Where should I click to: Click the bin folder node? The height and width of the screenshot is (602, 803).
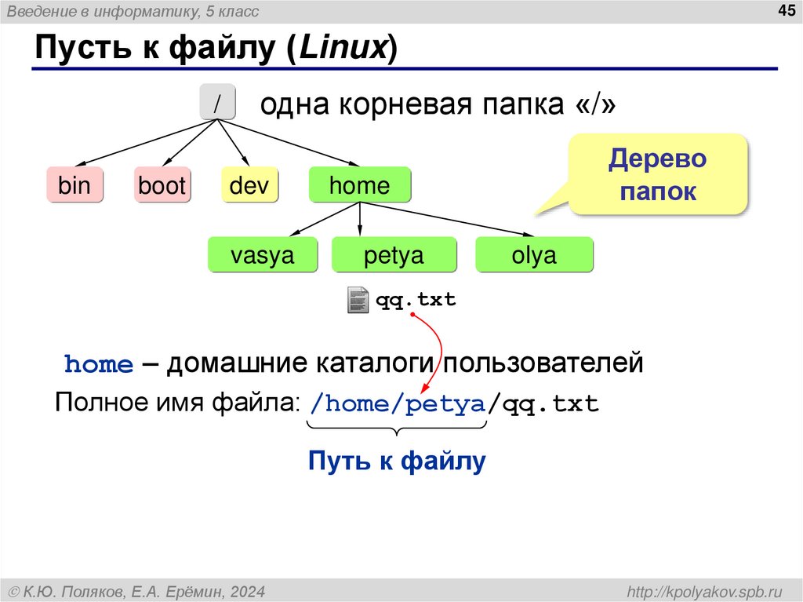(x=74, y=185)
